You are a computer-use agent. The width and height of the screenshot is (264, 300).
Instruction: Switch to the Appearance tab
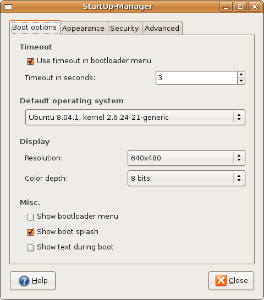tap(84, 29)
